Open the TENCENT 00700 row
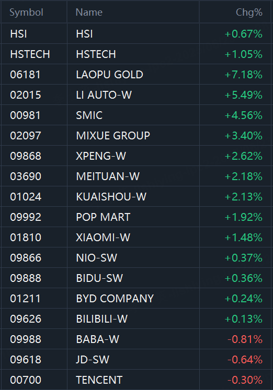This screenshot has width=273, height=390. 136,380
